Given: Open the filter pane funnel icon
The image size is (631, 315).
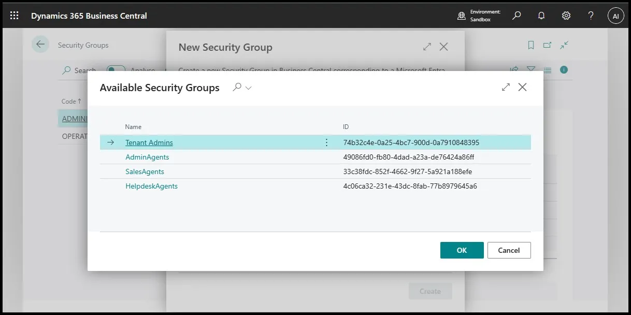Looking at the screenshot, I should [x=531, y=69].
